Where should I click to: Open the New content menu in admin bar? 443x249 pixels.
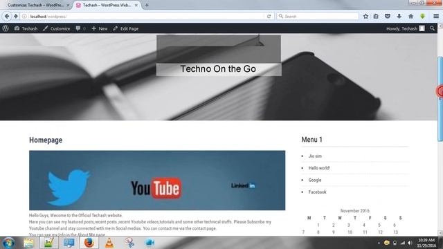pyautogui.click(x=100, y=28)
